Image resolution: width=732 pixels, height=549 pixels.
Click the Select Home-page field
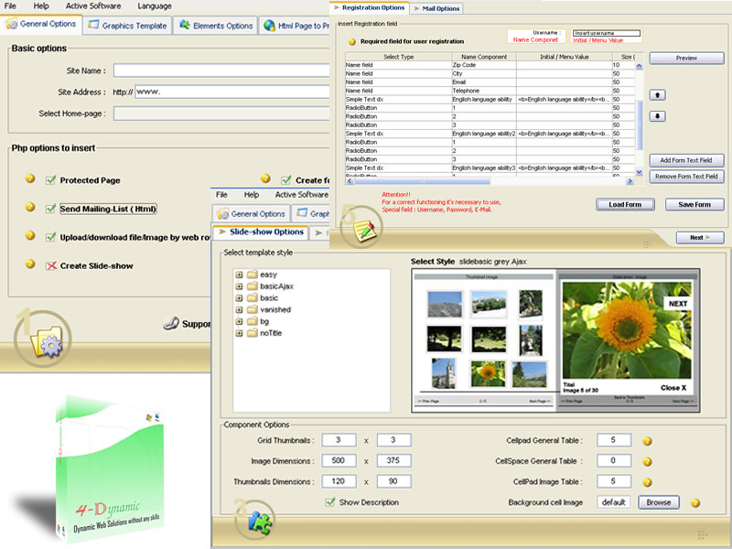(221, 113)
